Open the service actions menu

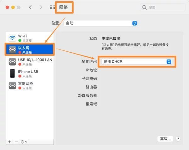(24, 142)
